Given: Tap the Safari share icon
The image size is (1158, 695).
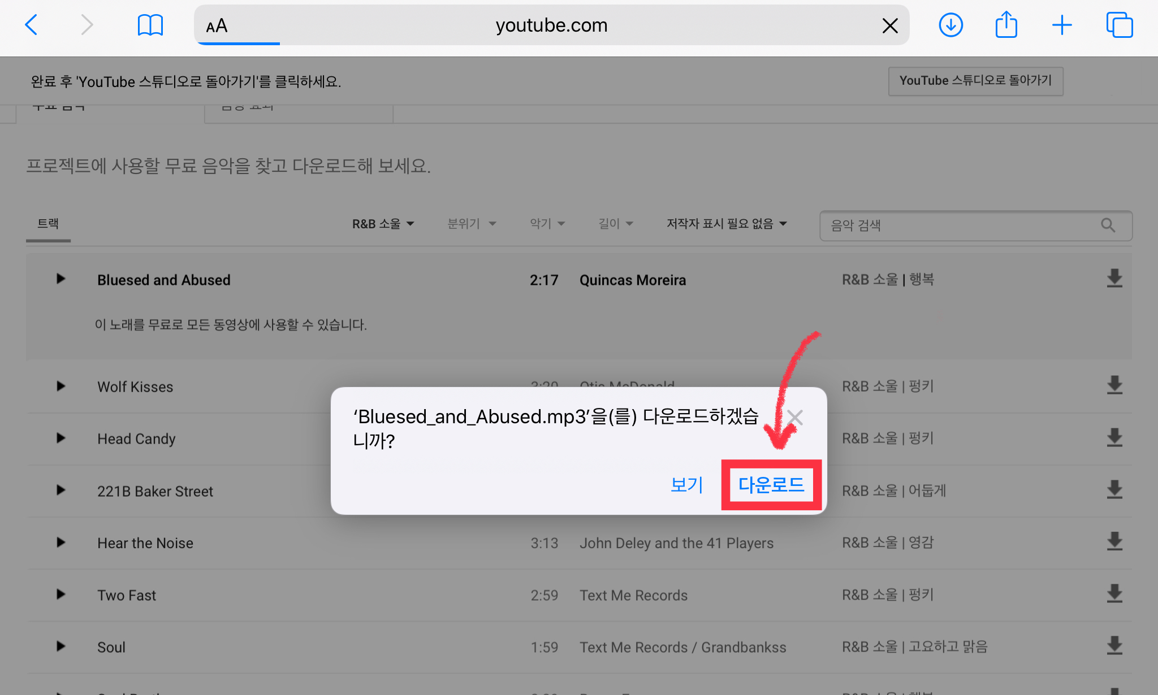Looking at the screenshot, I should pyautogui.click(x=1006, y=25).
